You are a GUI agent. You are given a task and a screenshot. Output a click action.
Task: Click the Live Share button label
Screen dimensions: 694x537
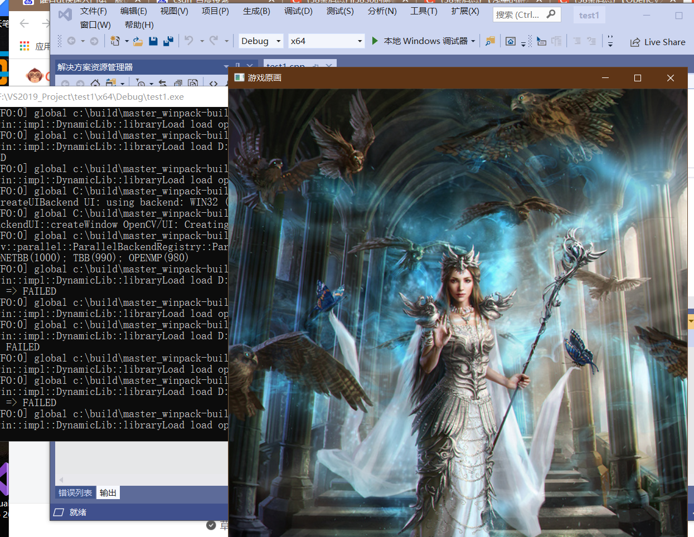[664, 42]
